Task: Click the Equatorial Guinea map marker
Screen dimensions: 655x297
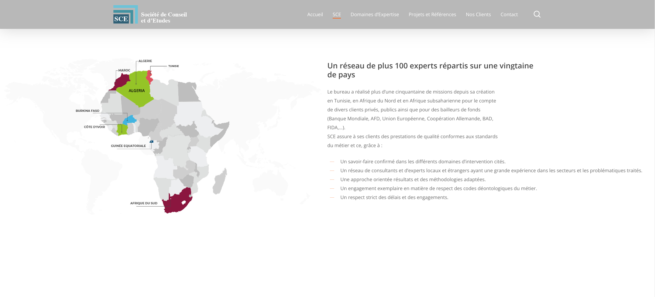Action: click(x=152, y=141)
